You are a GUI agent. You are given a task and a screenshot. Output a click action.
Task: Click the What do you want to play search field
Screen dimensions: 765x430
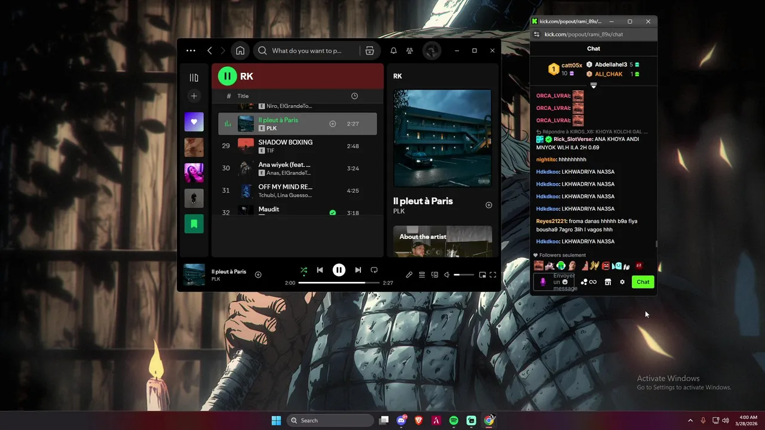(x=306, y=51)
